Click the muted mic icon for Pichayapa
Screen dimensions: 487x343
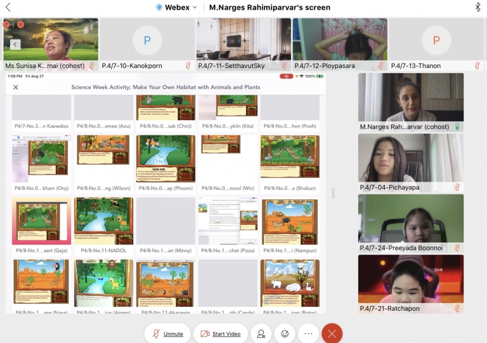(x=457, y=187)
